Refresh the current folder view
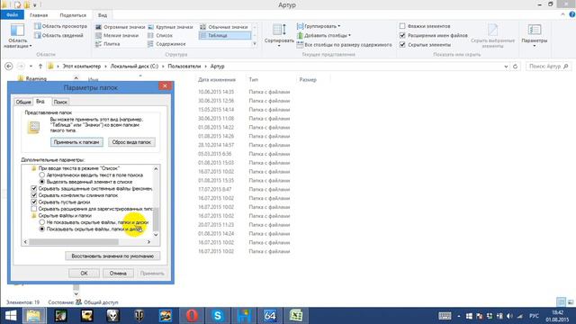 pos(515,67)
